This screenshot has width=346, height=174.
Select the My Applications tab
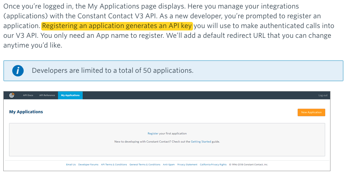coord(70,95)
